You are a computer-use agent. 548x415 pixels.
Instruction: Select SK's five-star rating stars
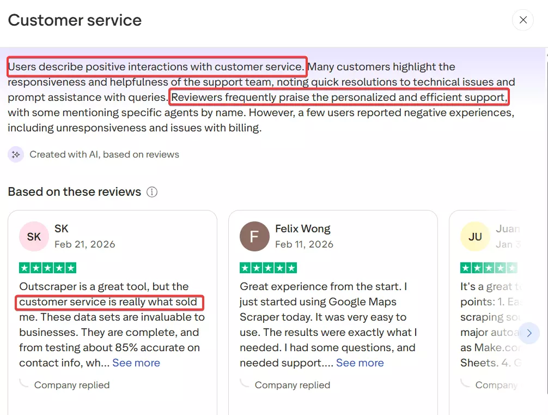(47, 267)
